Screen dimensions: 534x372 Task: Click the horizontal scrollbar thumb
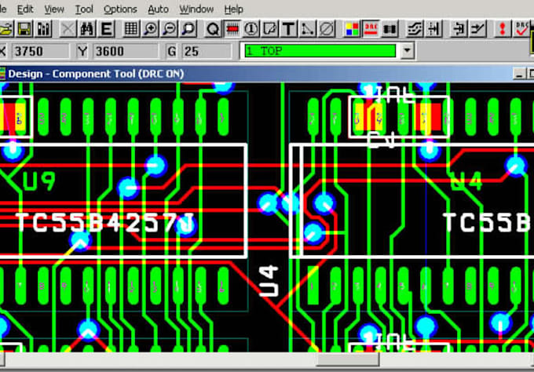pyautogui.click(x=348, y=359)
